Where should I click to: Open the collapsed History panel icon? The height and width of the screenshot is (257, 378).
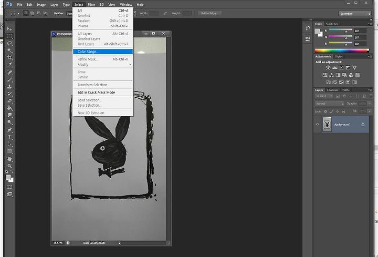coord(308,28)
